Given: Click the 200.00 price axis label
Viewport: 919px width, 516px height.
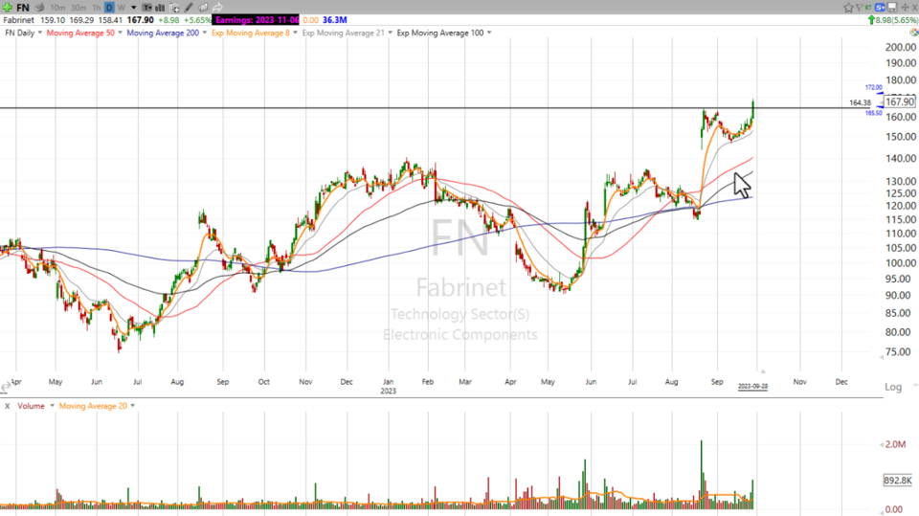Looking at the screenshot, I should [901, 47].
